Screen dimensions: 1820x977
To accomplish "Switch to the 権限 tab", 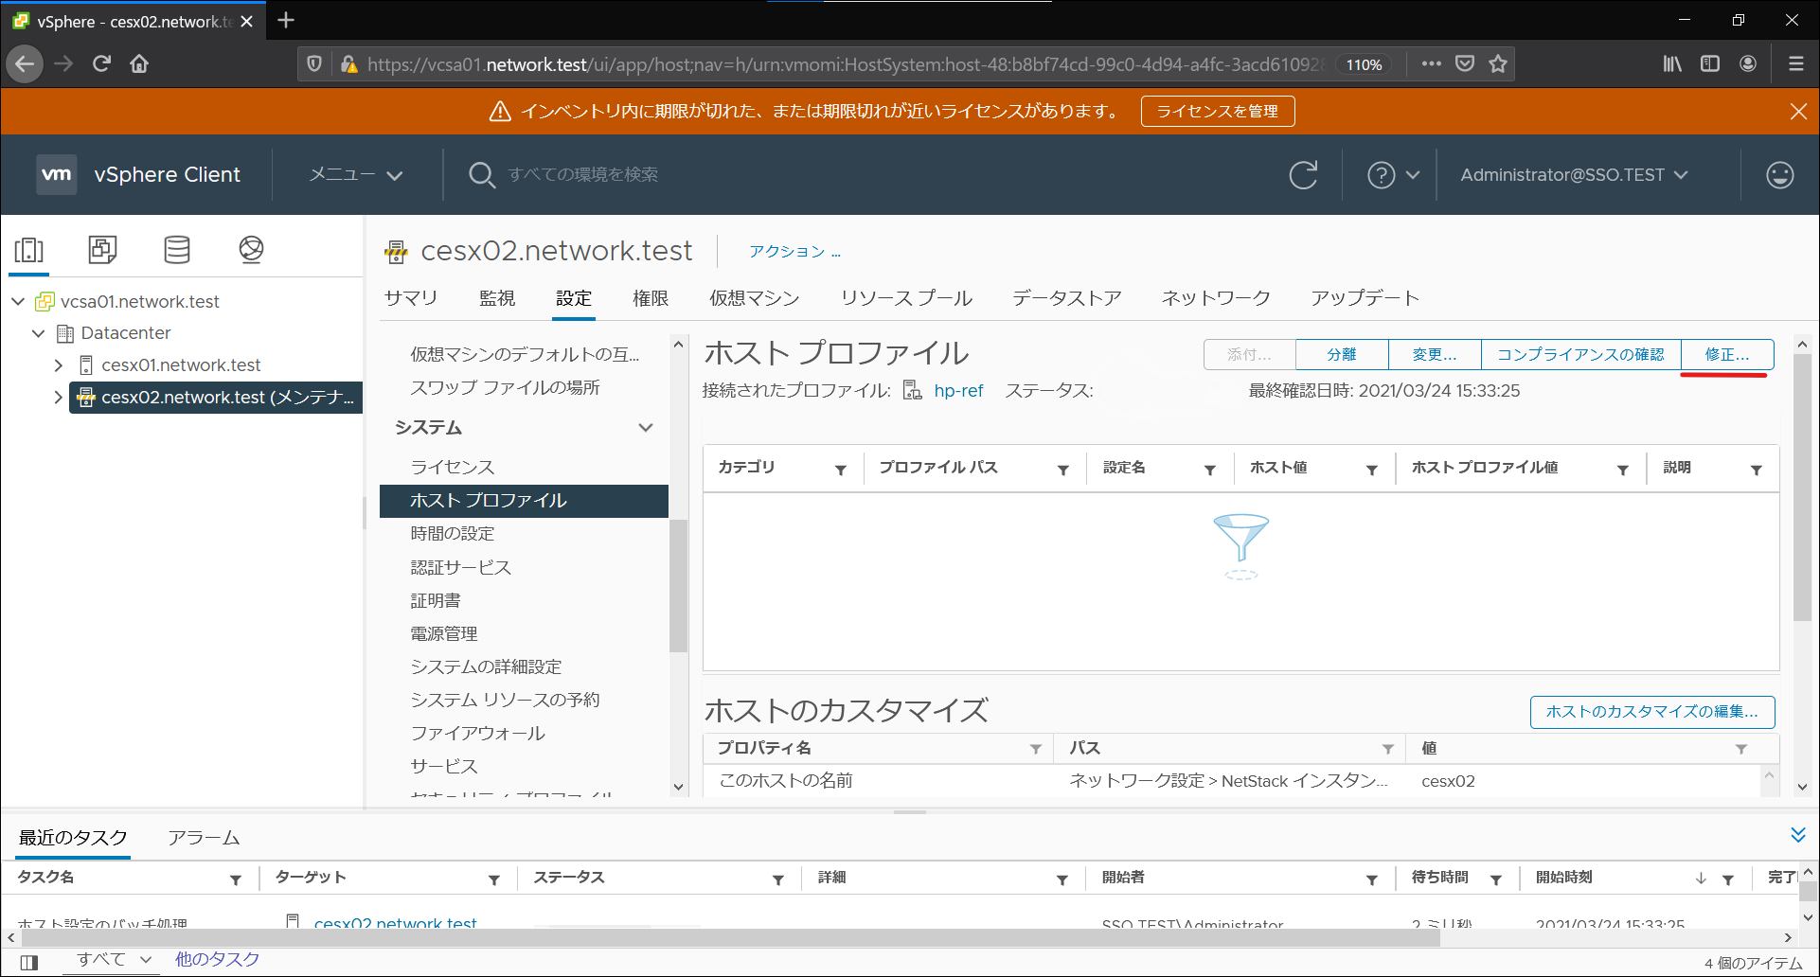I will 651,298.
